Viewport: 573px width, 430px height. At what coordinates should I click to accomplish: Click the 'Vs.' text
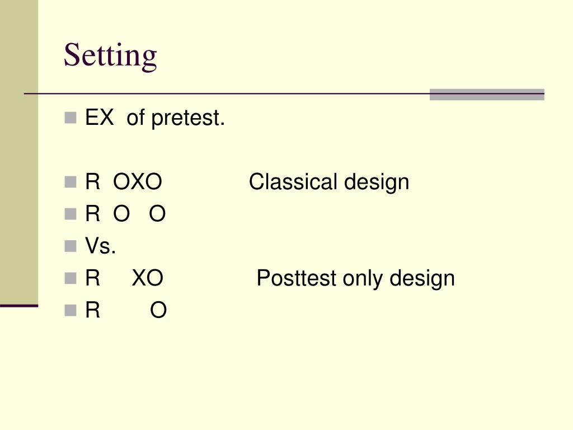[101, 246]
